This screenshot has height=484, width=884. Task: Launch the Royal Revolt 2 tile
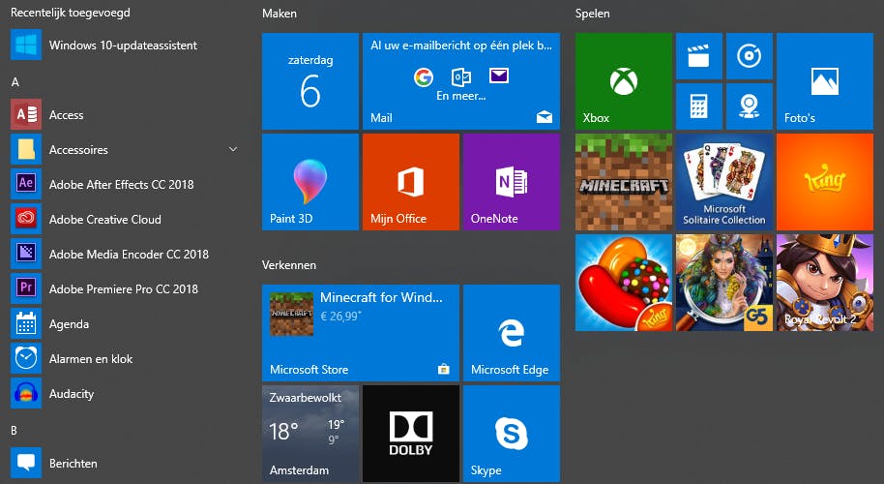click(x=825, y=283)
